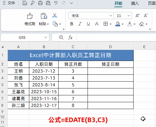
Task: Click the empty 转正日期 cell for 王明
Action: pyautogui.click(x=111, y=71)
